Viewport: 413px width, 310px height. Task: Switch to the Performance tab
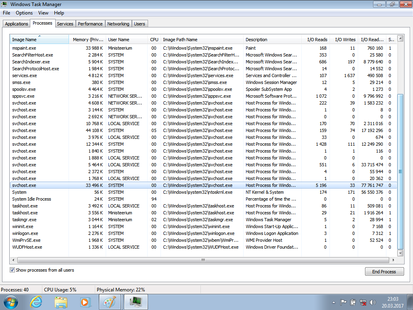pyautogui.click(x=90, y=24)
